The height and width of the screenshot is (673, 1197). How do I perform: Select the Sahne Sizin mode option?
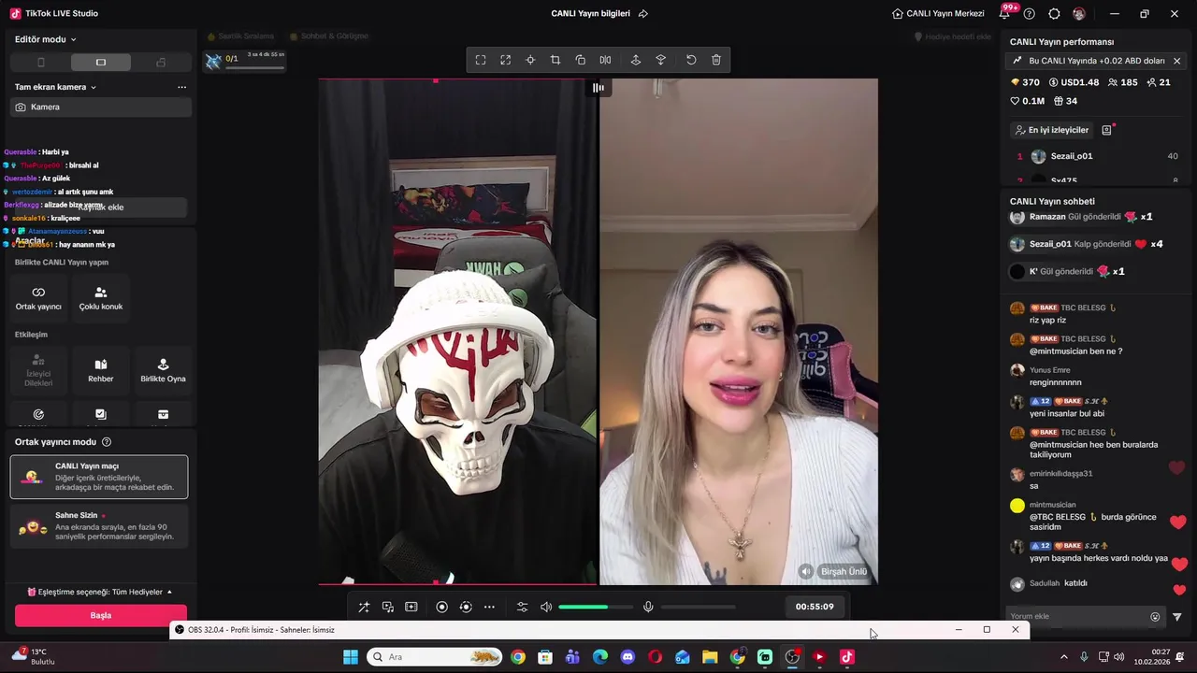99,526
